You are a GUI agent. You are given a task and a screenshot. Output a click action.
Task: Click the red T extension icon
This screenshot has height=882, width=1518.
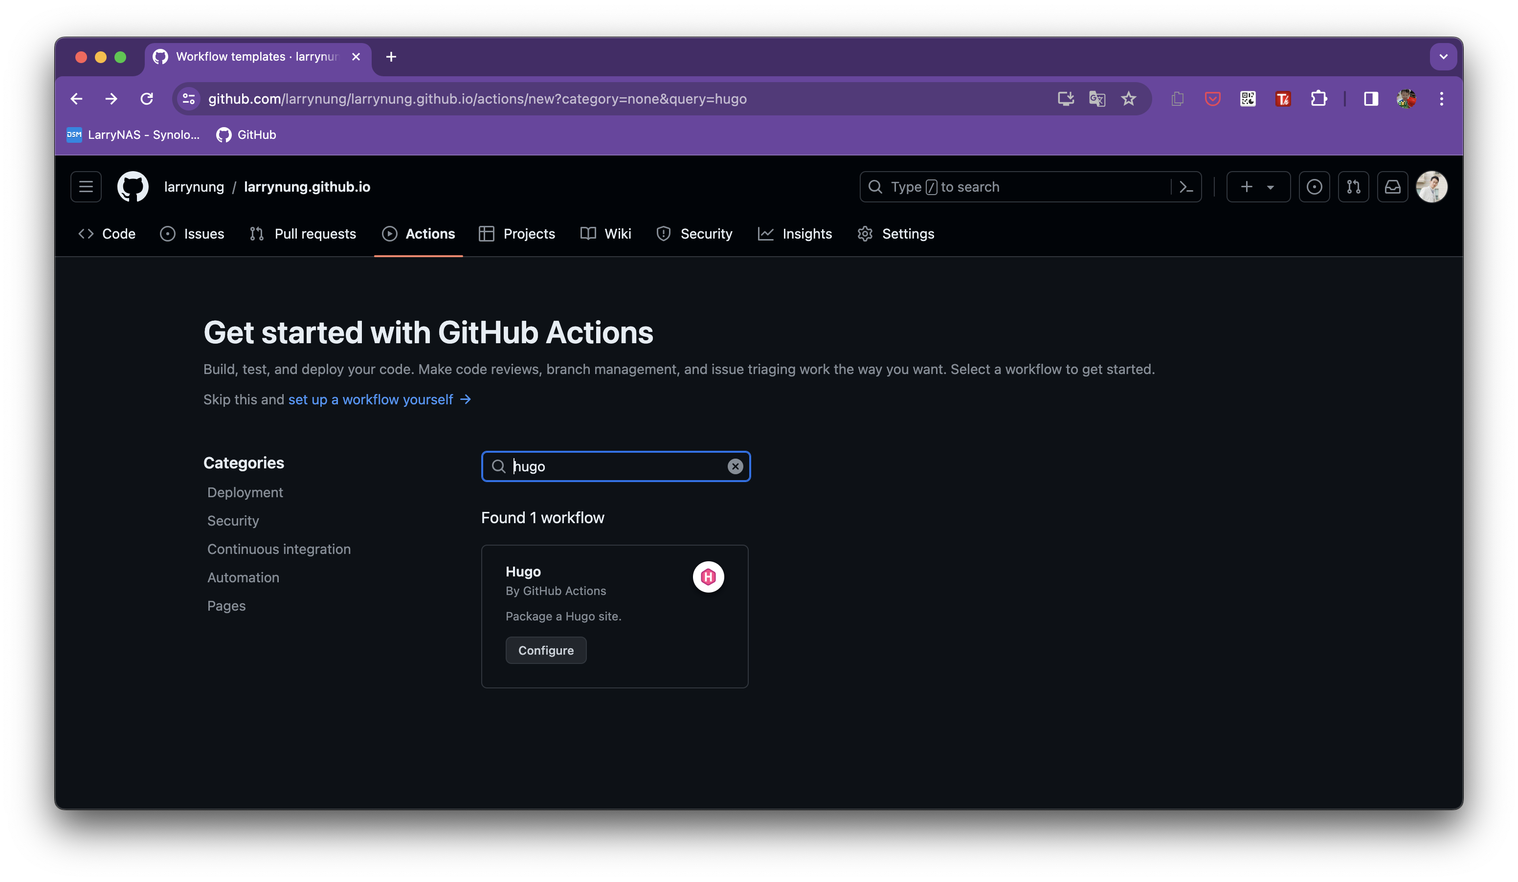click(x=1282, y=99)
